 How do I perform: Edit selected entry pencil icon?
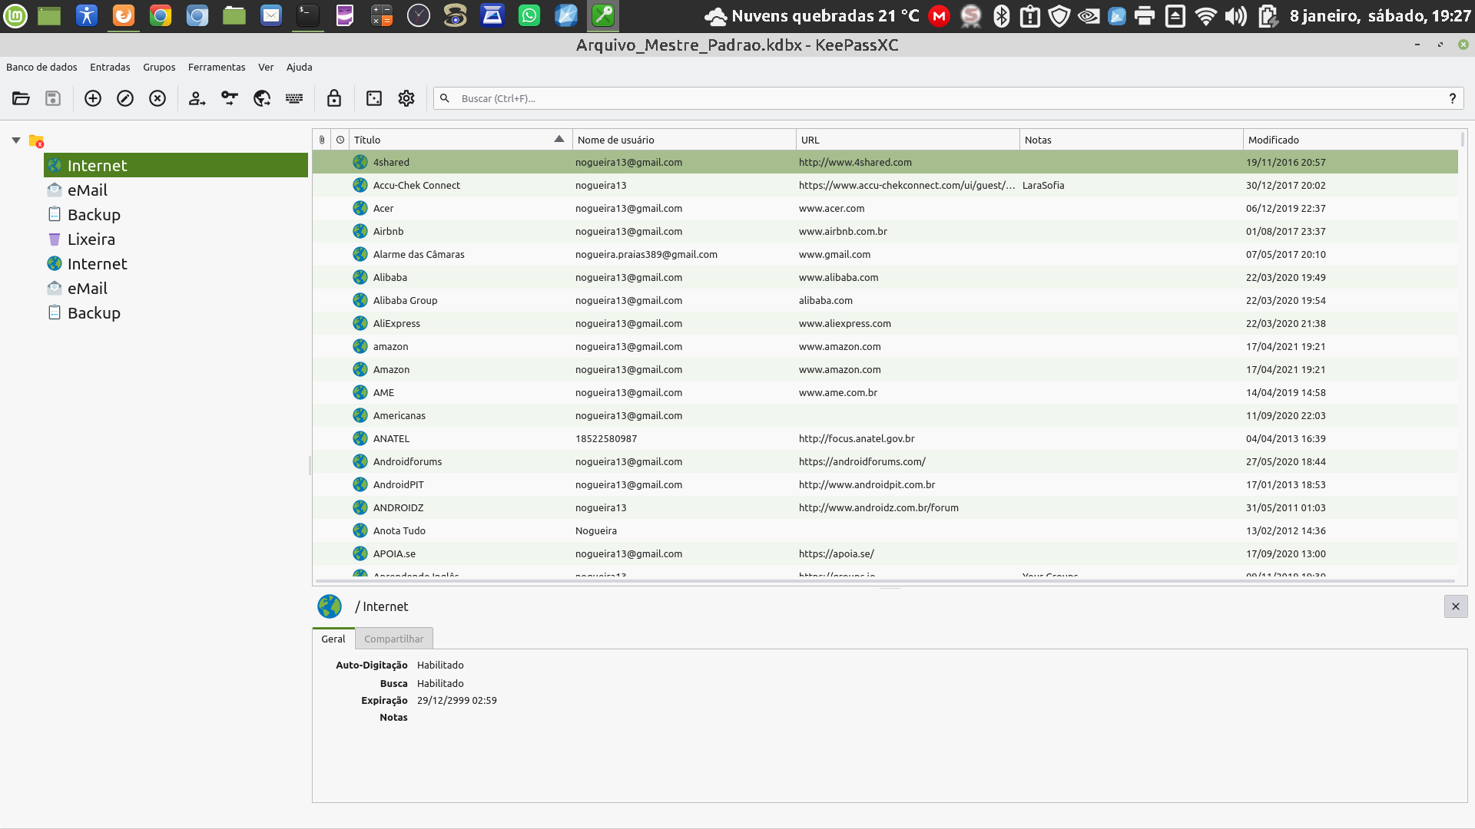click(x=125, y=98)
